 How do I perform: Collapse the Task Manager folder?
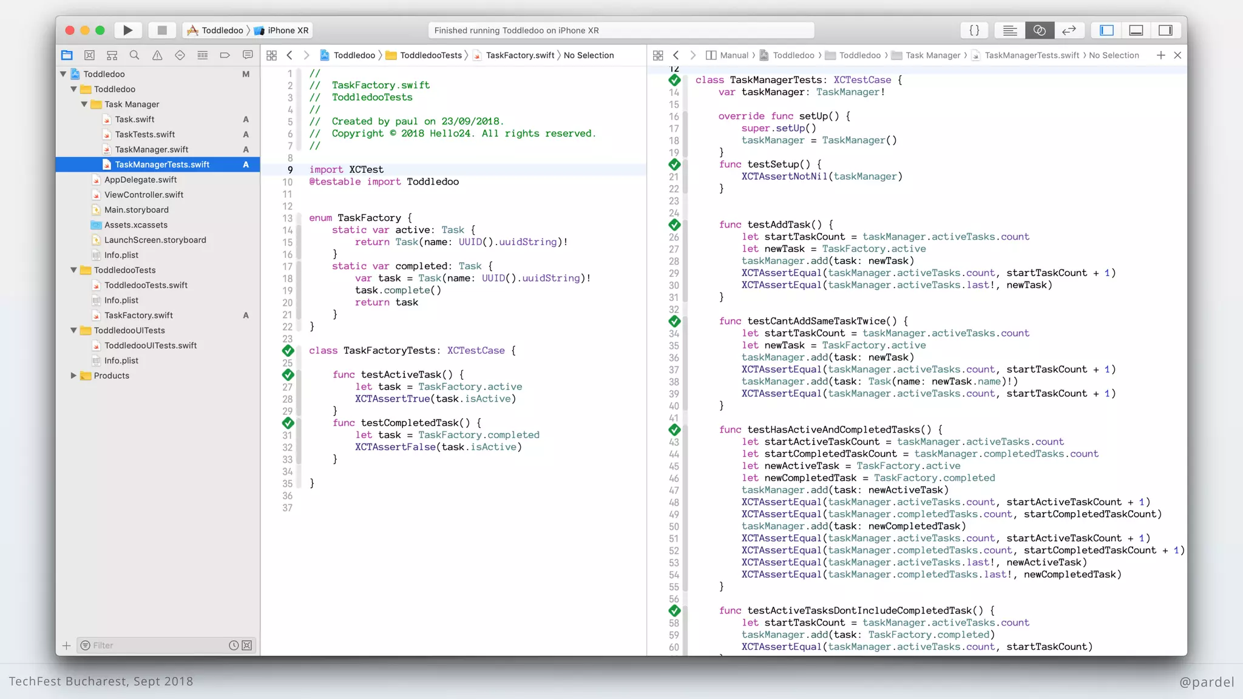tap(84, 104)
